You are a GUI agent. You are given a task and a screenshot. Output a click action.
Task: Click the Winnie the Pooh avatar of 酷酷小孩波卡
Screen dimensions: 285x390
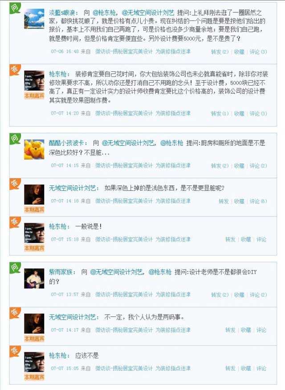[x=34, y=149]
